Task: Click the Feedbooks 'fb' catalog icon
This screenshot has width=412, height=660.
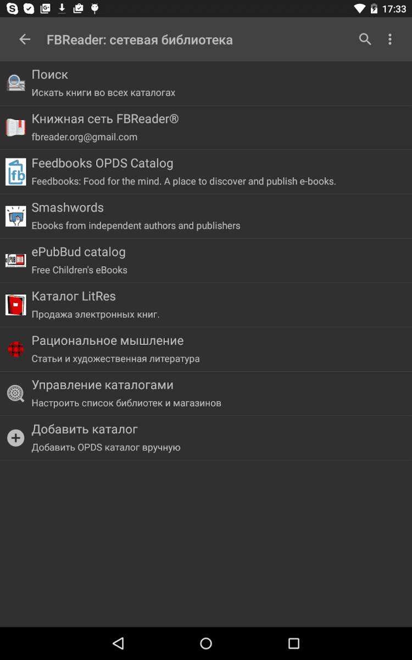Action: point(16,172)
